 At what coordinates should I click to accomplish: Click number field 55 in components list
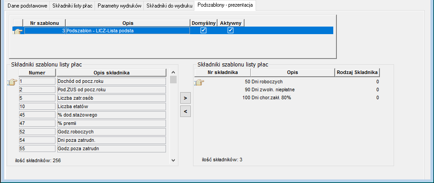tap(37, 149)
